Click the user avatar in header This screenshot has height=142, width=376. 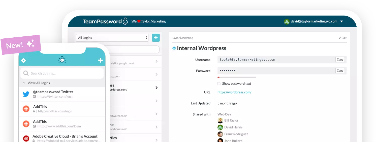point(287,22)
